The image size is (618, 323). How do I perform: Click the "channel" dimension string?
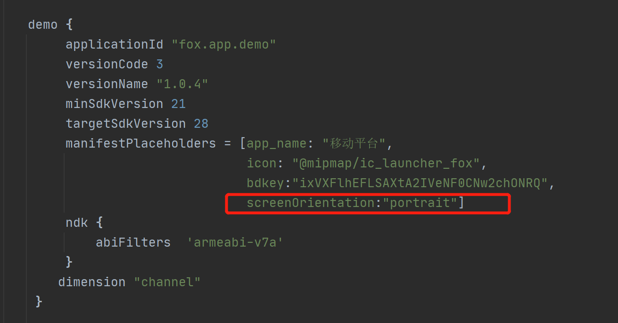click(x=167, y=282)
